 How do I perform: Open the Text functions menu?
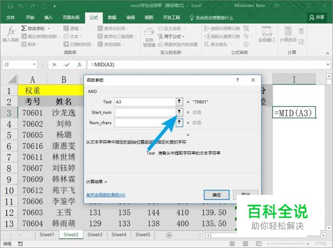click(73, 36)
